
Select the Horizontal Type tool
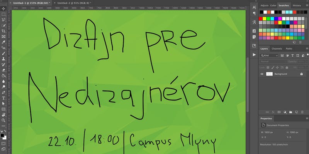tap(3, 98)
